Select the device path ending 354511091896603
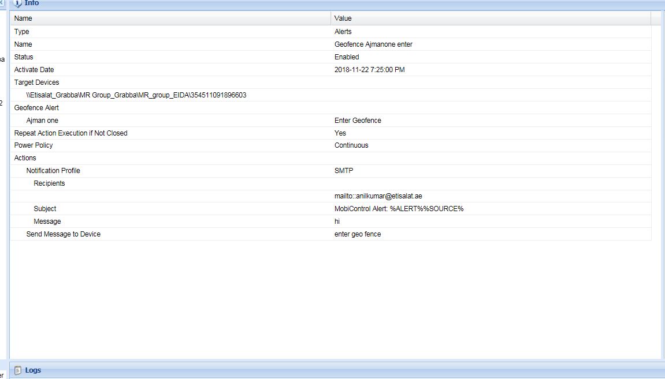The image size is (665, 379). click(136, 95)
